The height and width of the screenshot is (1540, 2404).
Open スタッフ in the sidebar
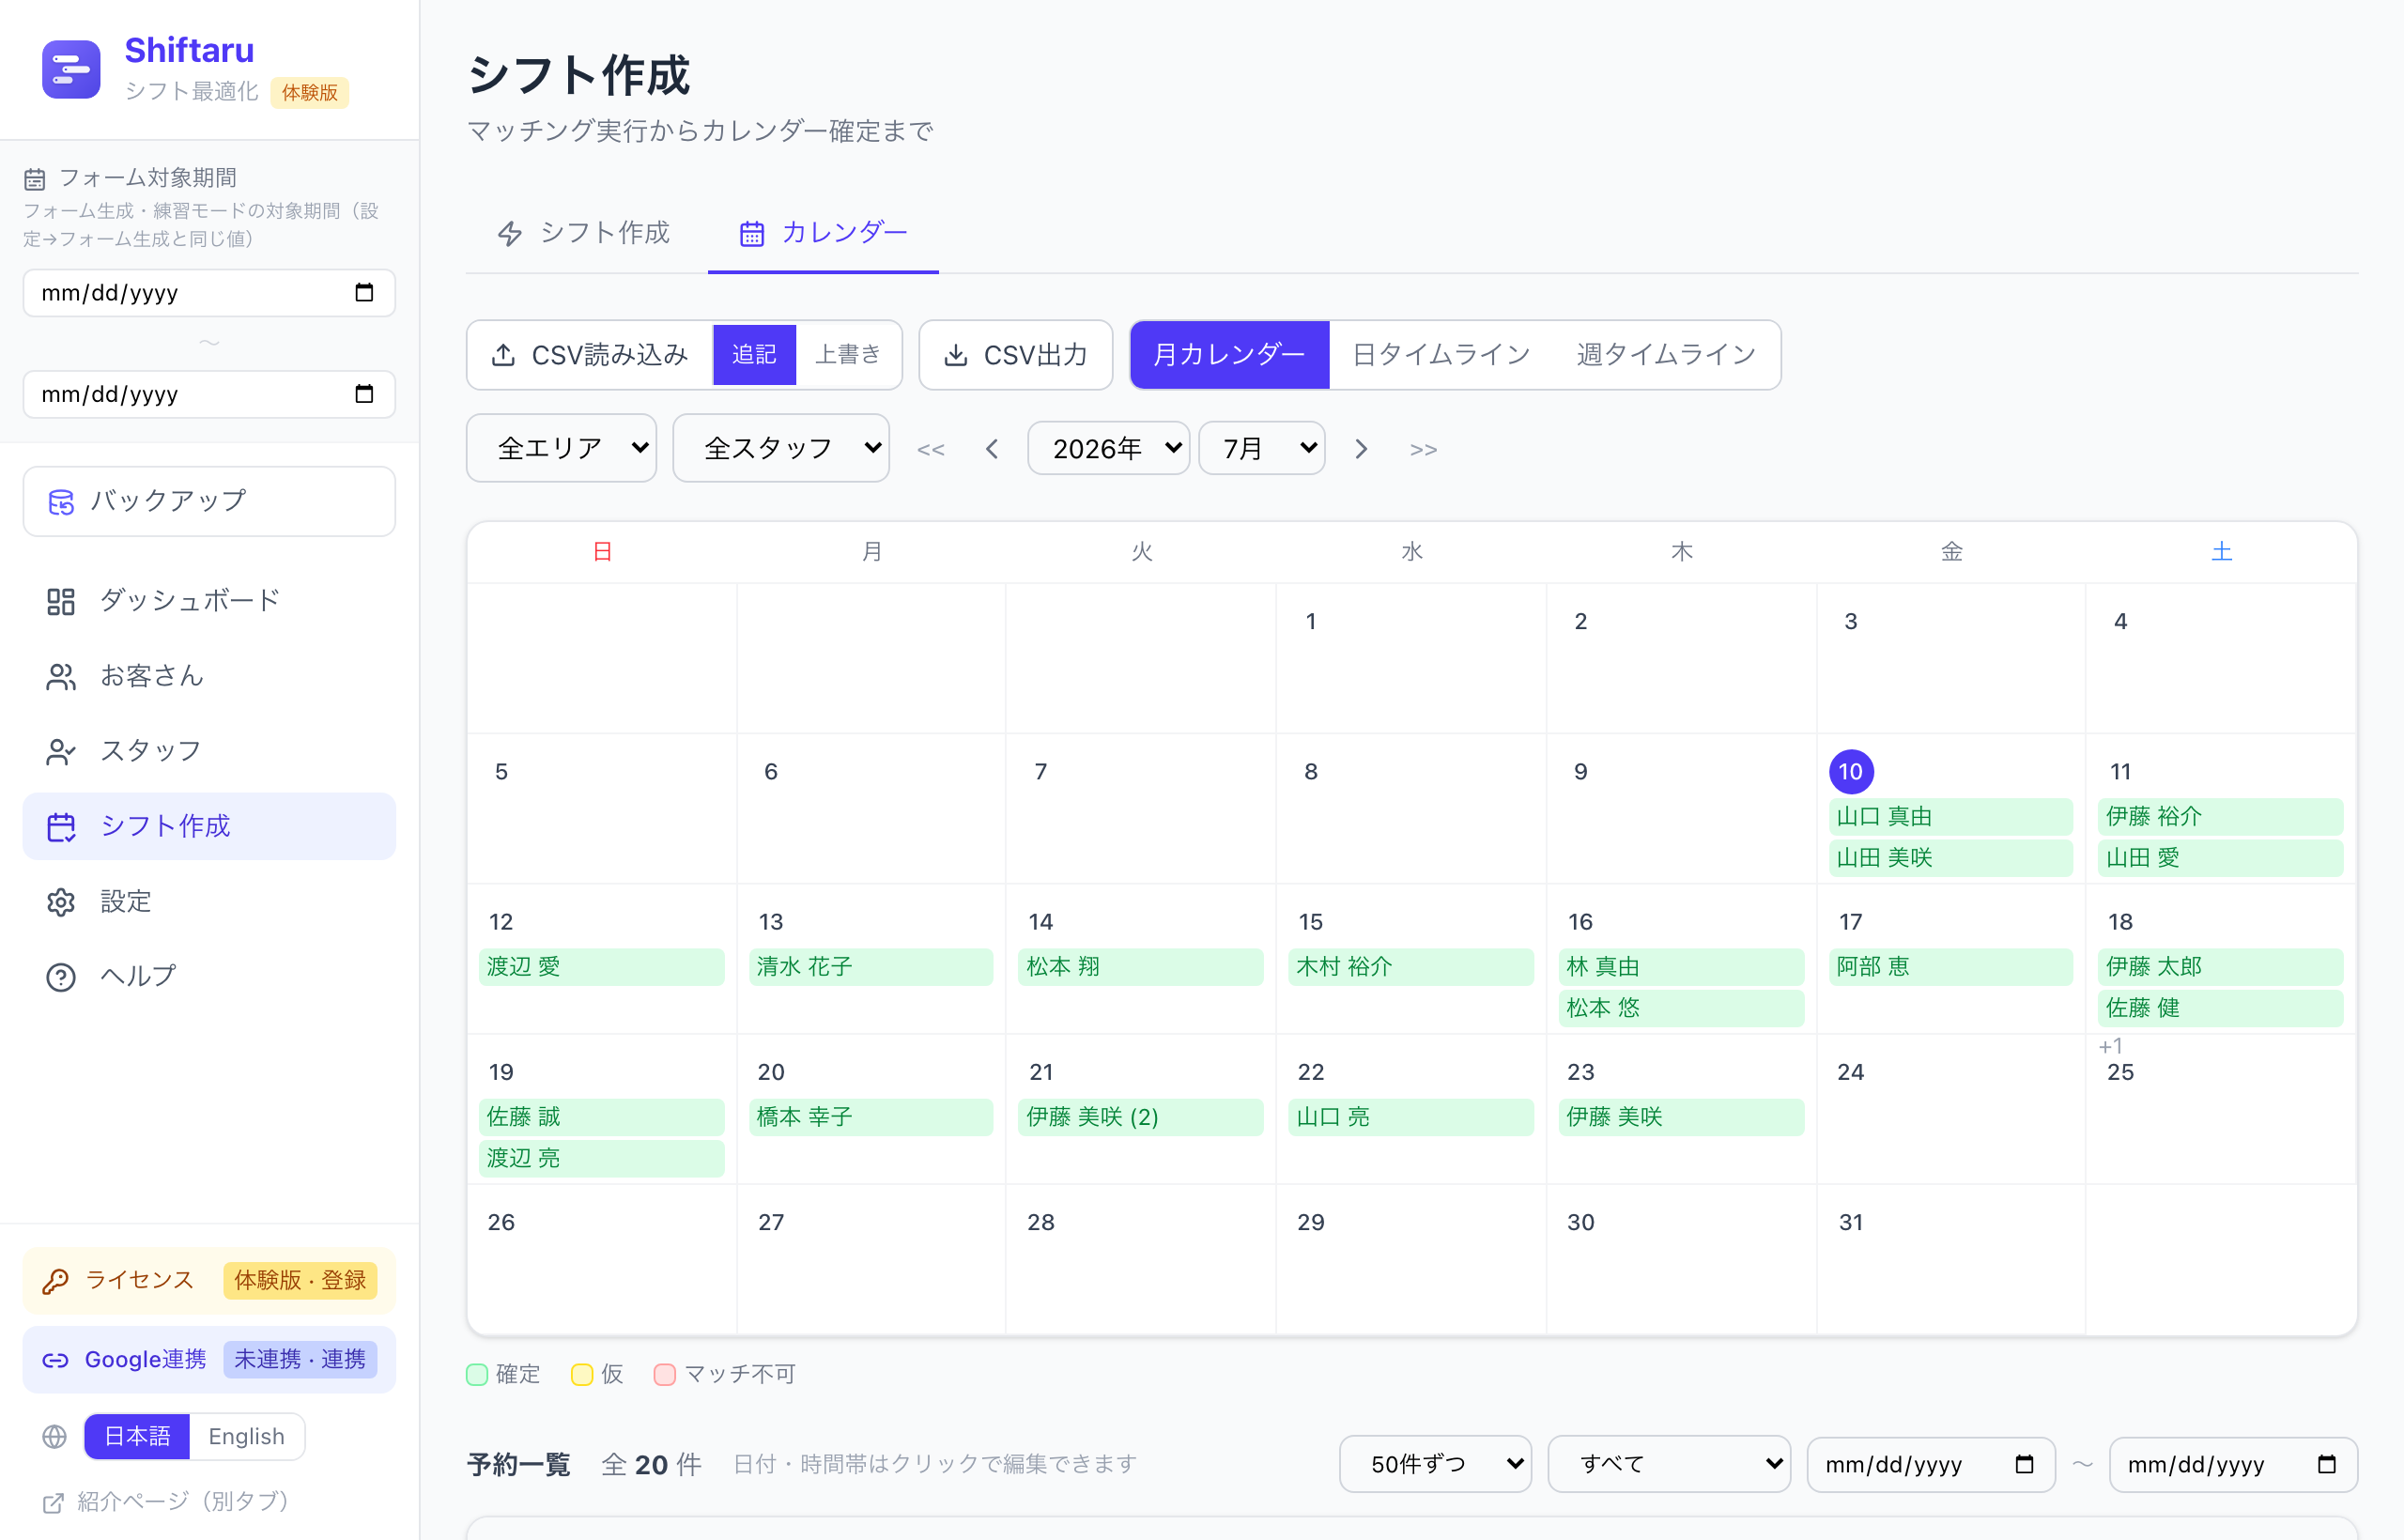coord(209,752)
